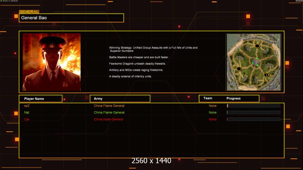Select player name Car

click(x=27, y=119)
